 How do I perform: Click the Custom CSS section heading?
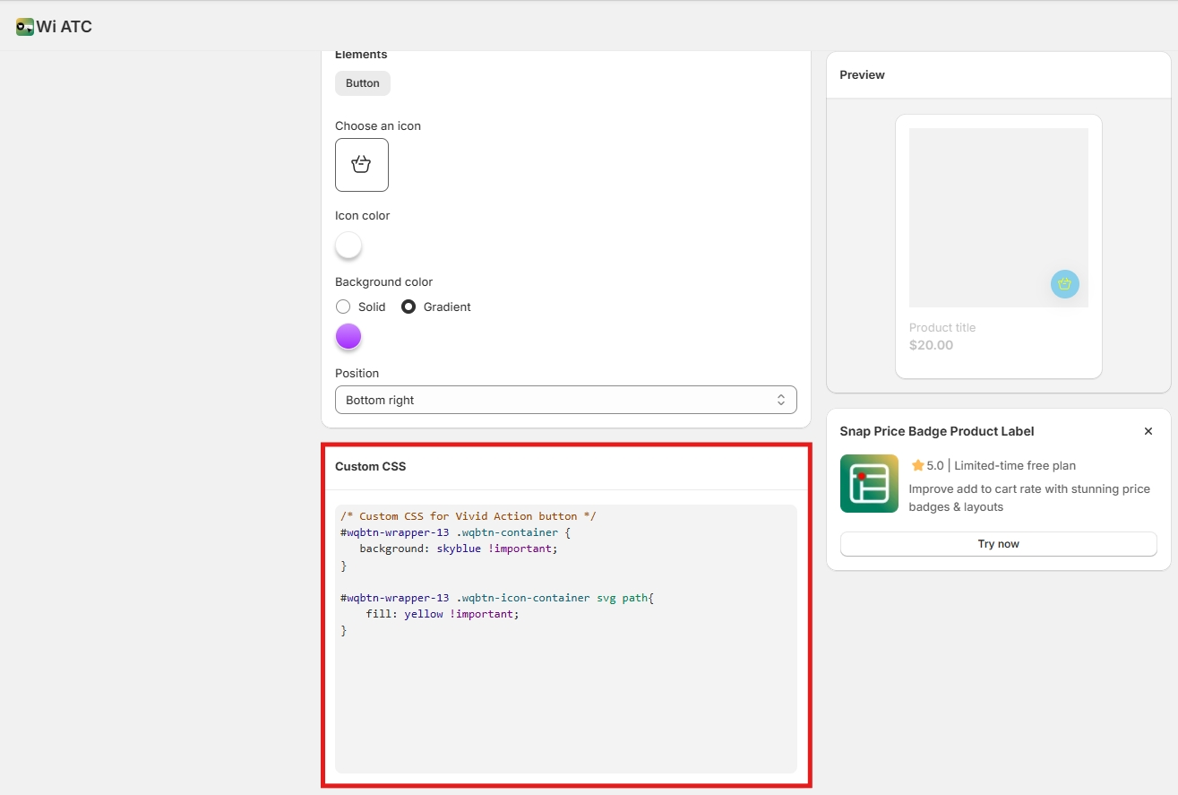[371, 466]
